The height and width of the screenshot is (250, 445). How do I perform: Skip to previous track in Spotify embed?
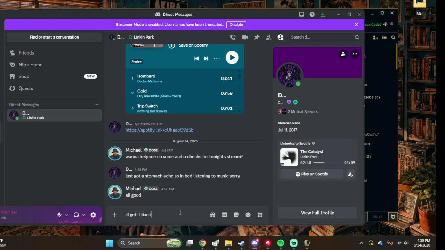196,58
